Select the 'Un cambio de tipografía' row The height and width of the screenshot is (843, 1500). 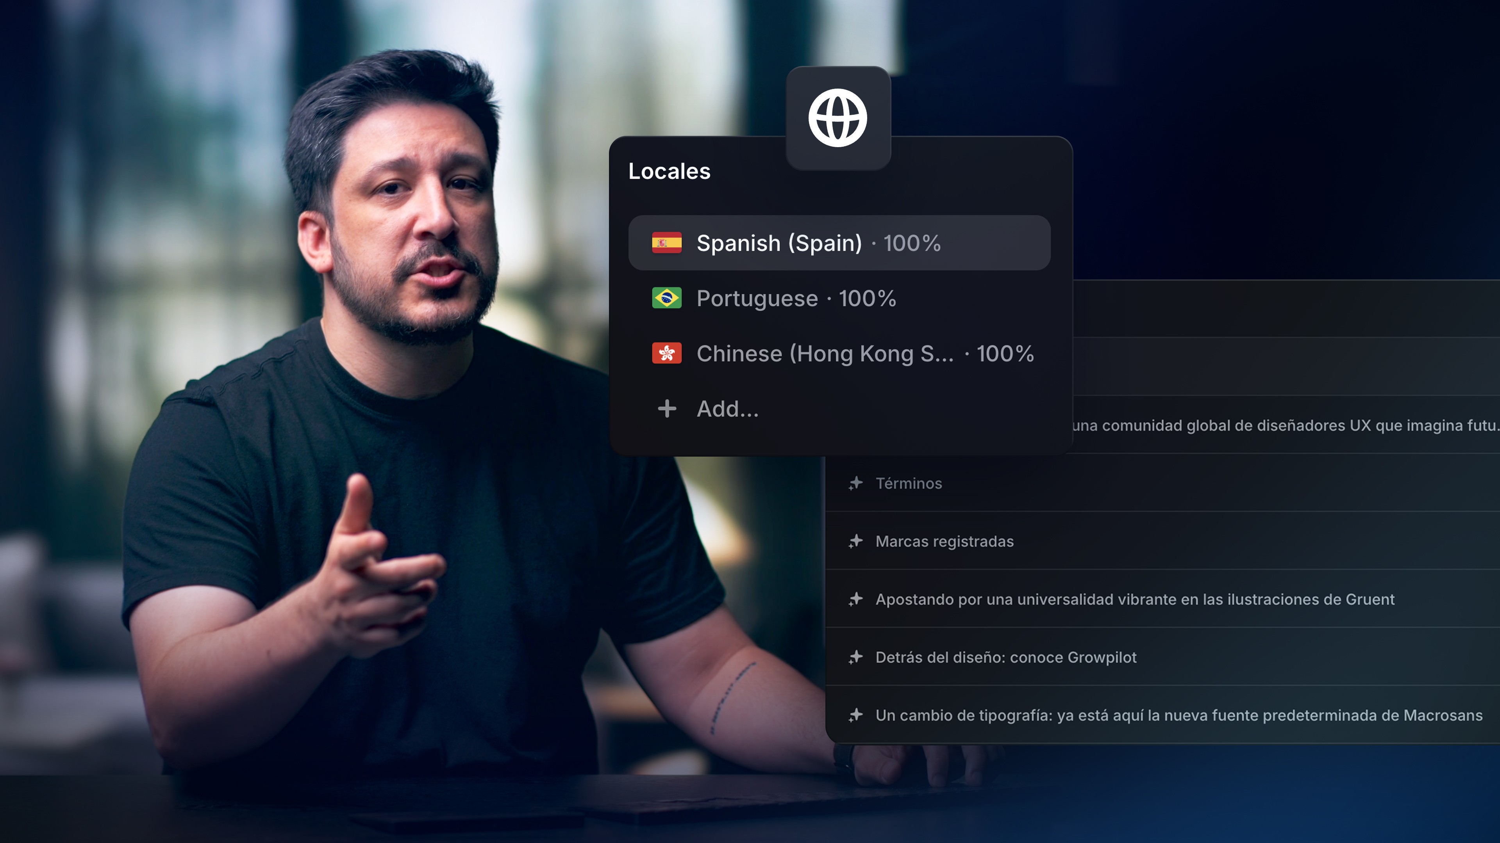(1179, 715)
